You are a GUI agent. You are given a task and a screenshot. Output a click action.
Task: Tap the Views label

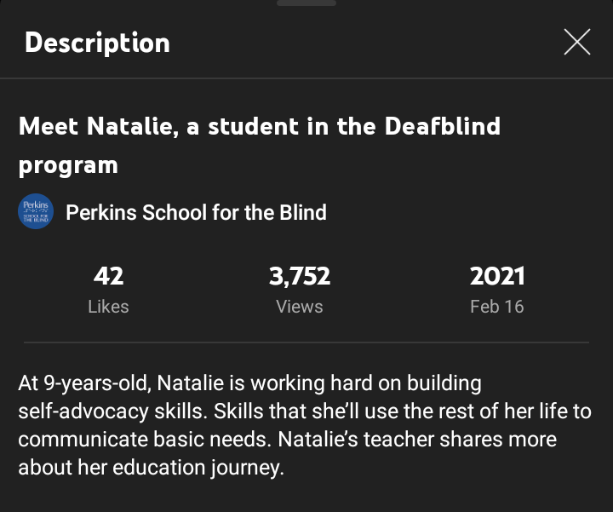300,307
